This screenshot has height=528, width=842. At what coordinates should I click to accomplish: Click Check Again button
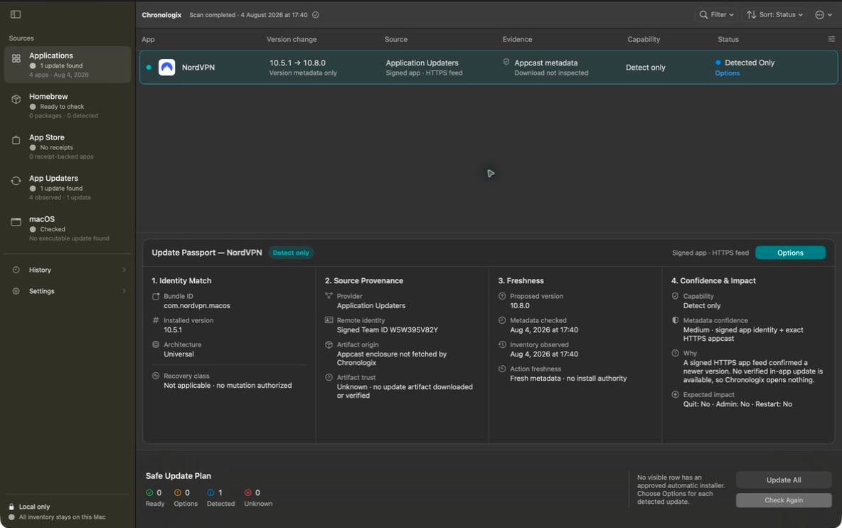[x=784, y=500]
